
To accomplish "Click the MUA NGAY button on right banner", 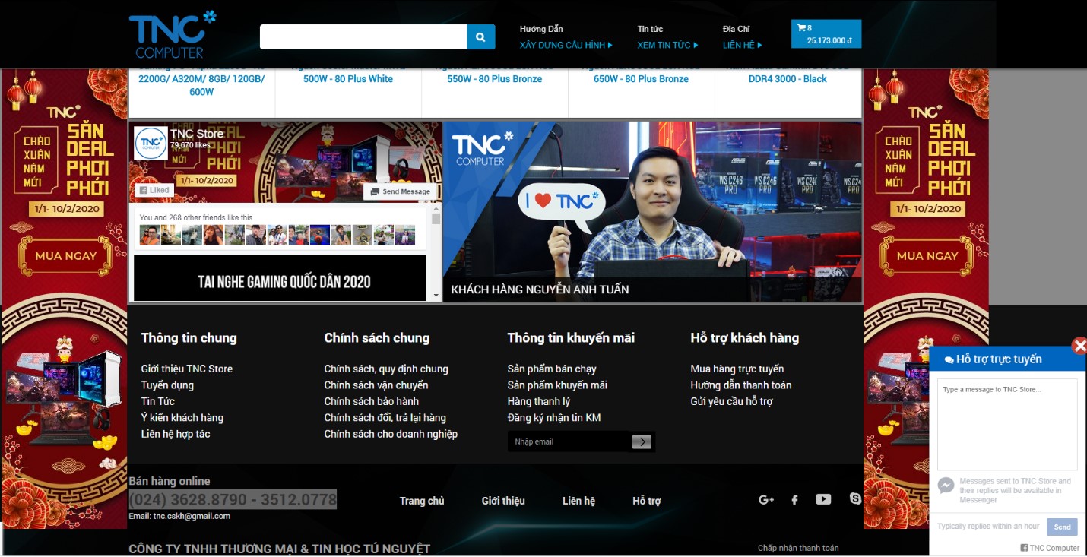I will click(x=927, y=256).
